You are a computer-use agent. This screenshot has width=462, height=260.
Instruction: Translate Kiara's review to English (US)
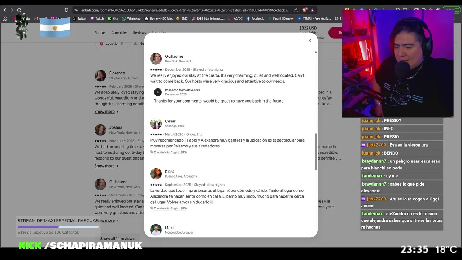170,208
